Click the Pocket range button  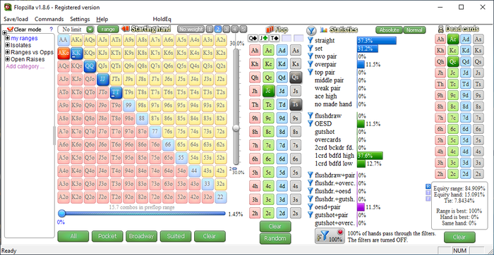[107, 236]
